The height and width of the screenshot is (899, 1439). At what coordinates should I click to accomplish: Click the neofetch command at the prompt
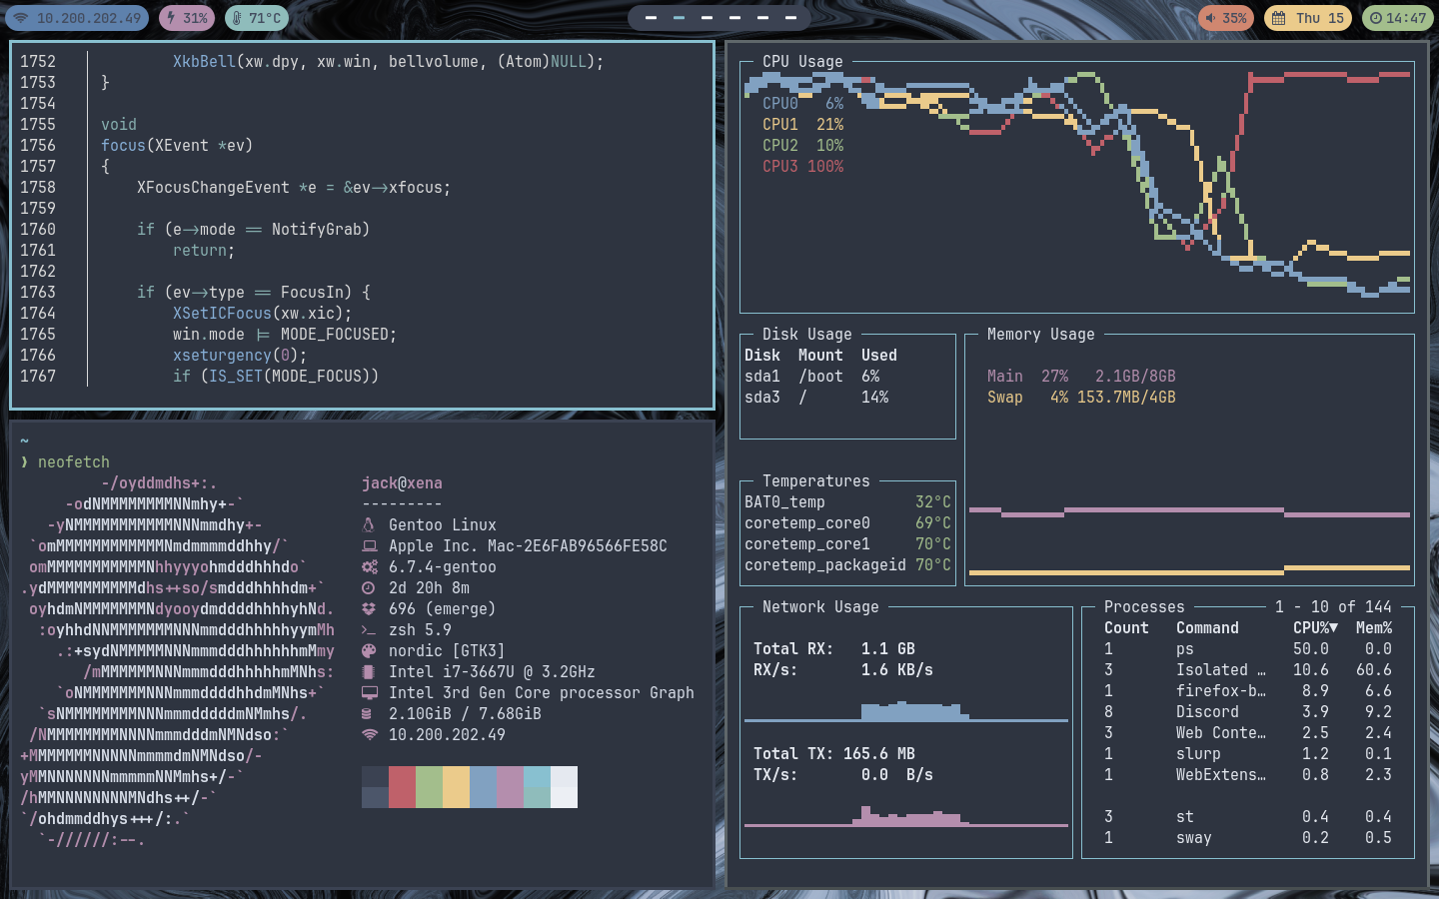[74, 461]
